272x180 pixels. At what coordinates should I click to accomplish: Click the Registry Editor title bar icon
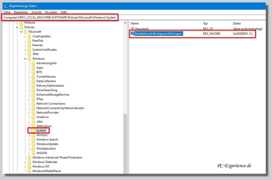coord(6,6)
